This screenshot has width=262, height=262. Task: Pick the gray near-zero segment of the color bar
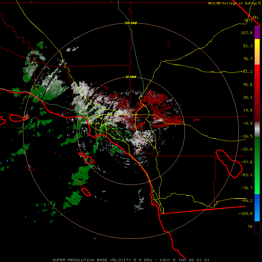coord(257,130)
